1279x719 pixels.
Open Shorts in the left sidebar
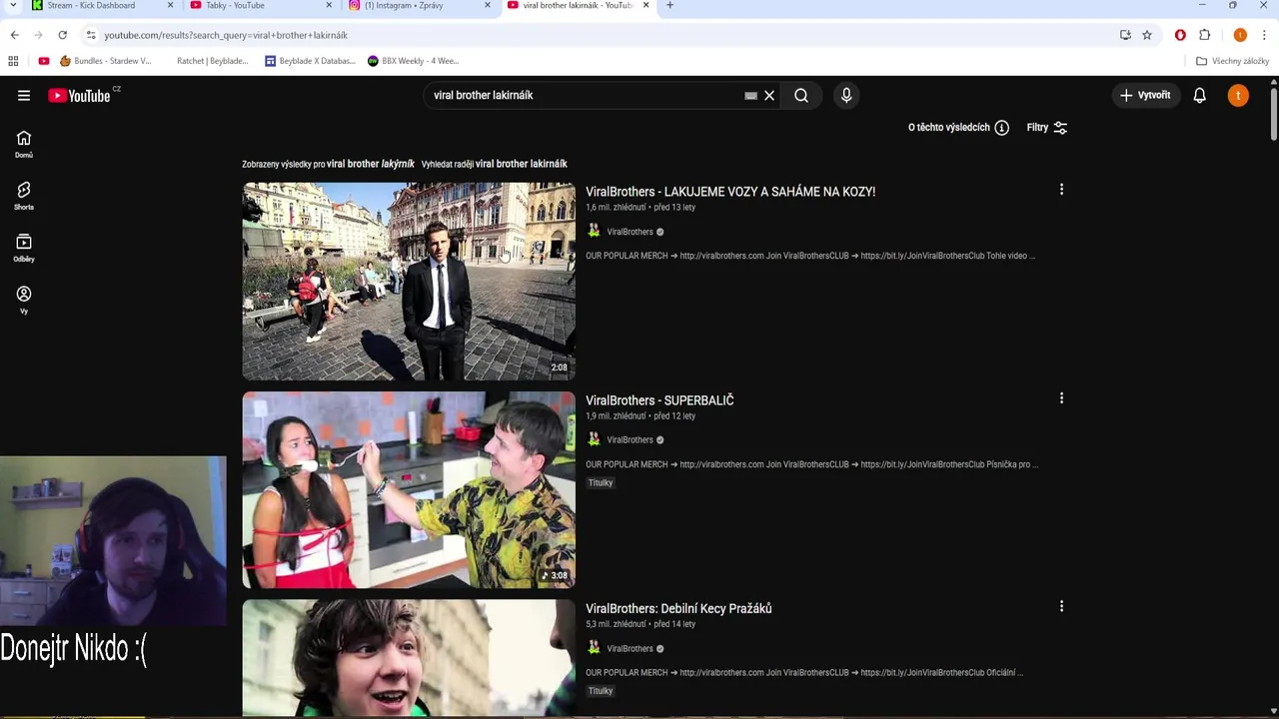(x=24, y=196)
